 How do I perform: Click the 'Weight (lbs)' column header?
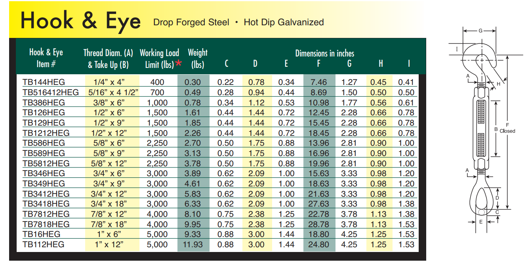click(x=197, y=58)
